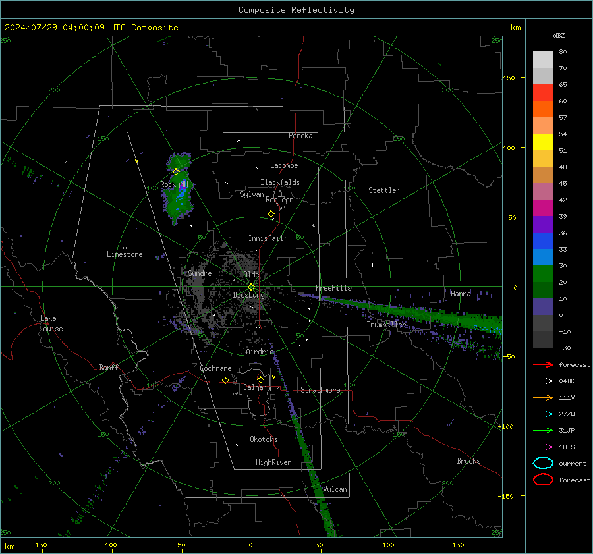Click the white 04DK arrow icon
Screen dimensions: 593x554
(x=543, y=381)
